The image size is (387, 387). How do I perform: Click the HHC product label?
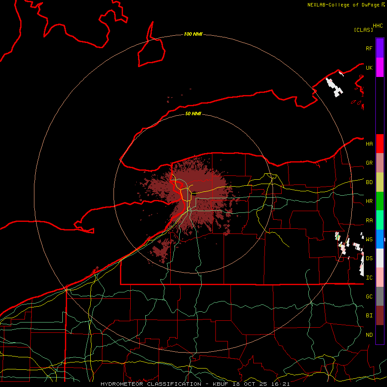click(x=378, y=26)
